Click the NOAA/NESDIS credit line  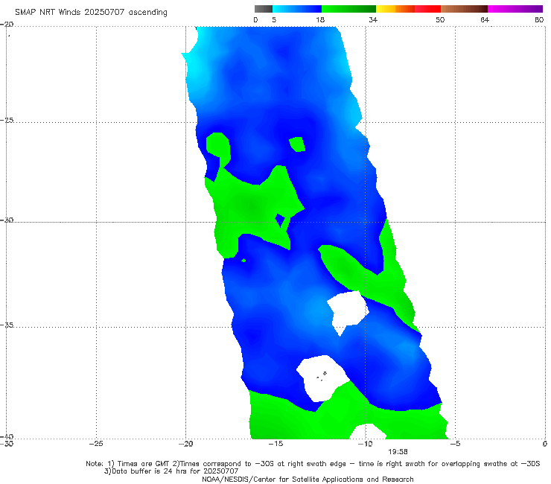tap(308, 480)
